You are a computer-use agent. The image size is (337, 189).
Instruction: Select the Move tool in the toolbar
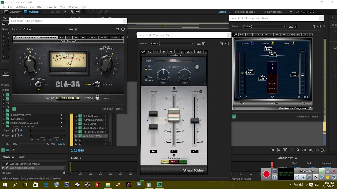pyautogui.click(x=66, y=12)
